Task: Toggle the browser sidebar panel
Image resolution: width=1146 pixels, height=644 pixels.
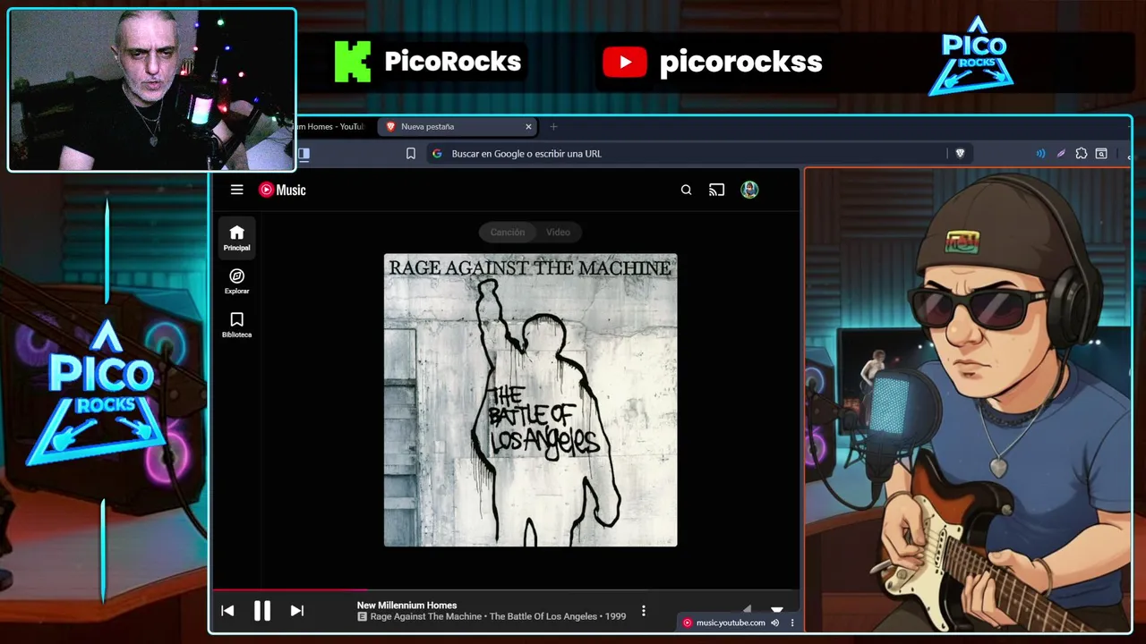Action: [304, 154]
